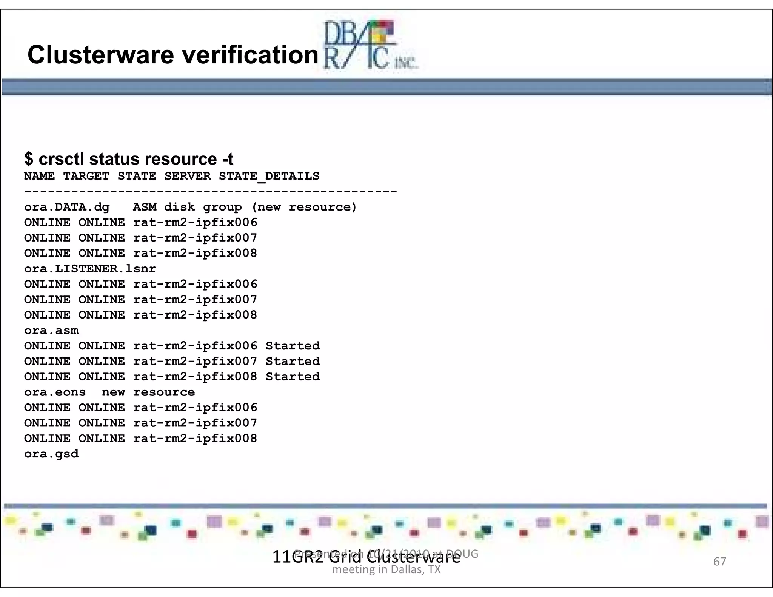This screenshot has width=773, height=597.
Task: Select the 'rat-rm2-ipfix008 Started' line
Action: coord(172,377)
